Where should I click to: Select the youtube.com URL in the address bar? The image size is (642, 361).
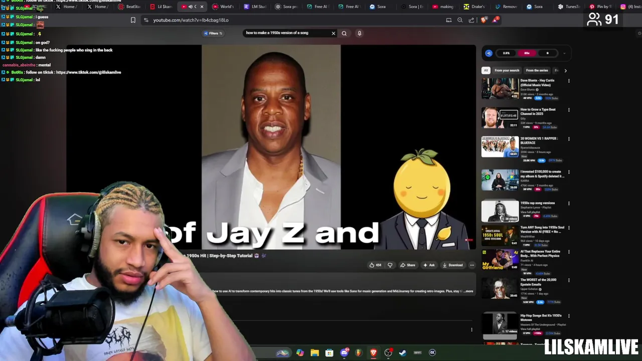tap(191, 20)
